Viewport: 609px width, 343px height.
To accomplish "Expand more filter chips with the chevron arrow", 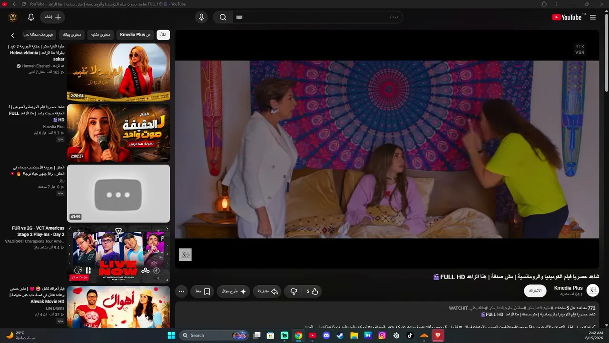I will (x=13, y=35).
